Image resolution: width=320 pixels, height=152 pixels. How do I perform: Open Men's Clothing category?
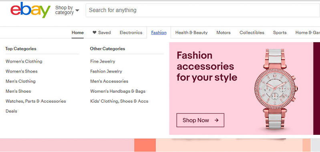click(20, 81)
